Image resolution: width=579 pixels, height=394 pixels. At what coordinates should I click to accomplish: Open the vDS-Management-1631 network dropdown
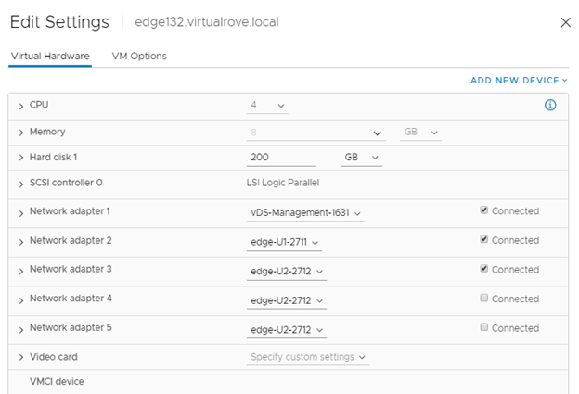[306, 213]
